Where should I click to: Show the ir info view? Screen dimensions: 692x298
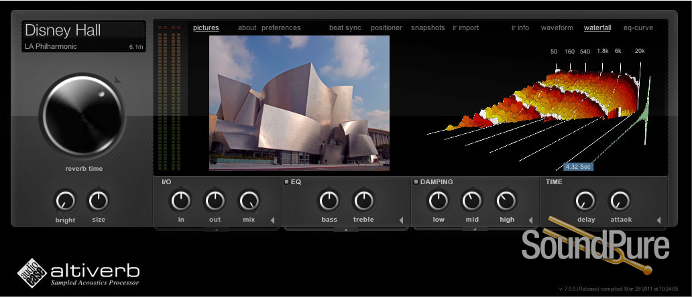[520, 27]
